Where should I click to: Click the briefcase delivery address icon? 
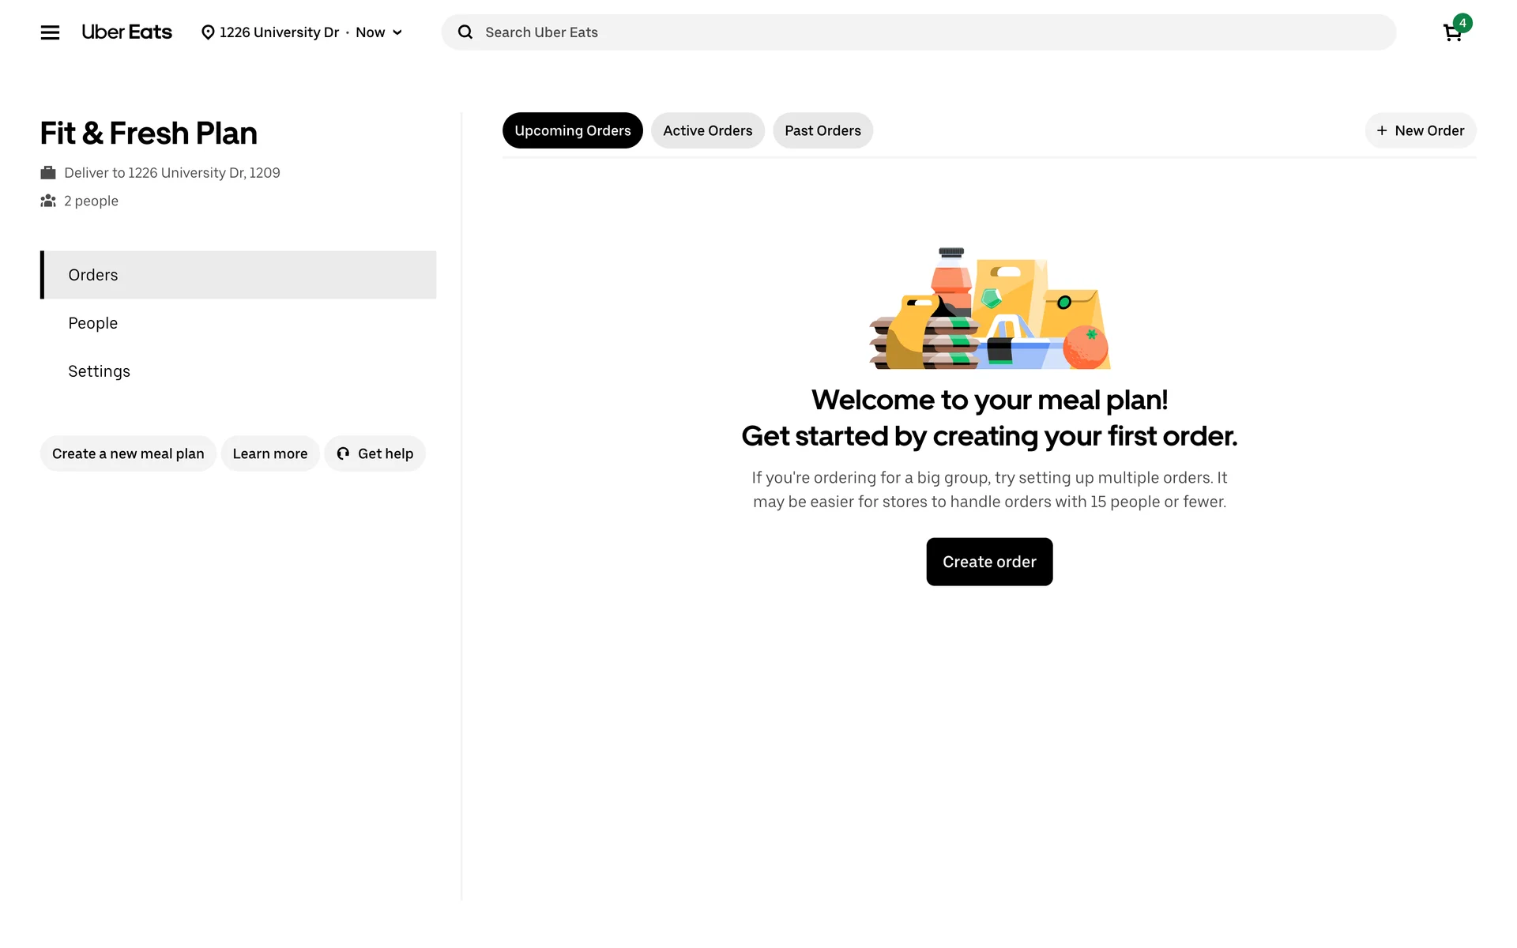(x=48, y=173)
